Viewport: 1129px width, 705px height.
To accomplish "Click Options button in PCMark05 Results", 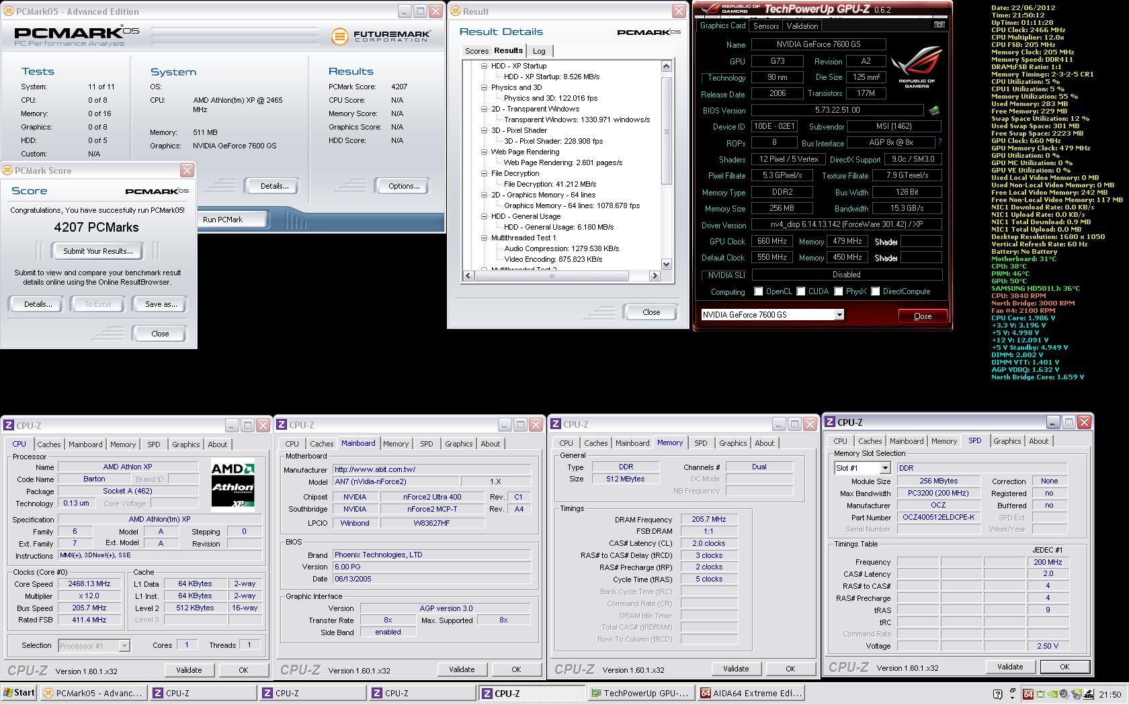I will click(404, 186).
